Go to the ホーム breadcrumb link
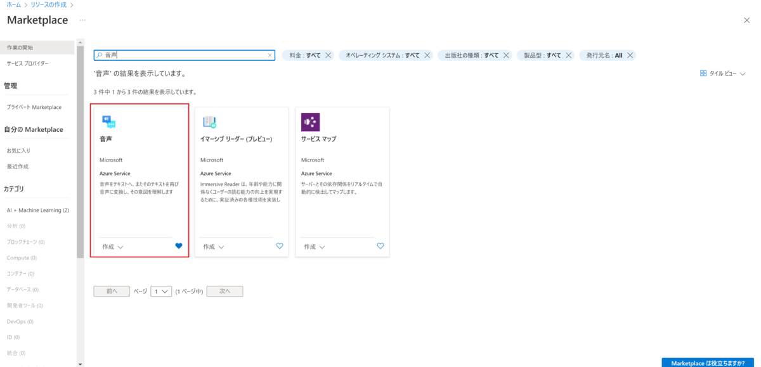The width and height of the screenshot is (761, 367). pyautogui.click(x=14, y=5)
